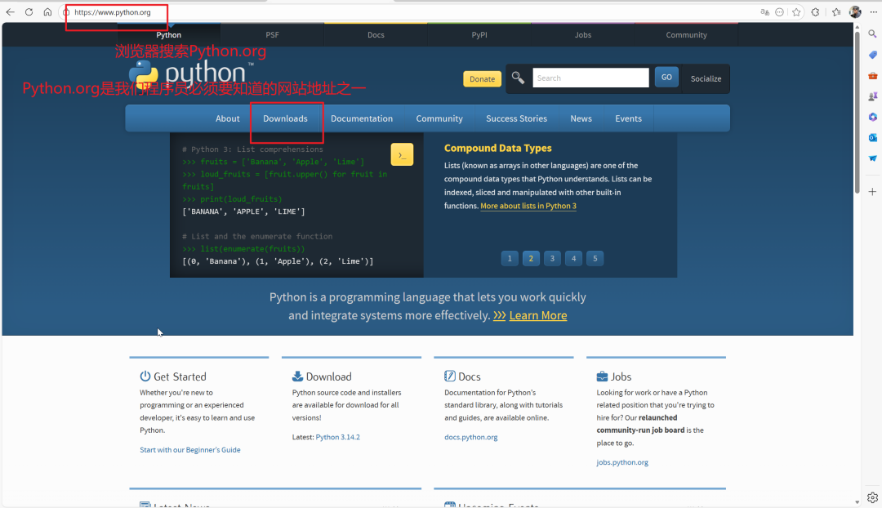Viewport: 882px width, 508px height.
Task: Open the Success Stories menu
Action: pos(516,118)
